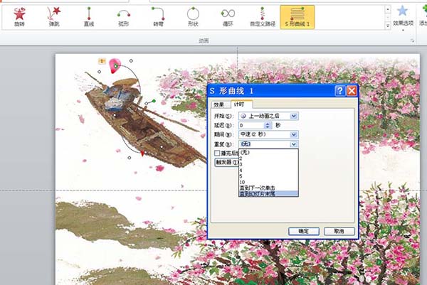
Task: Click the green rotation handle of motion path
Action: click(154, 101)
